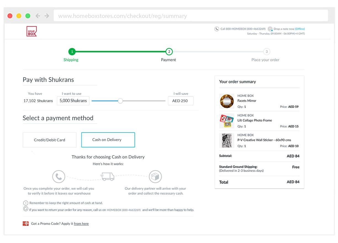Select Credit/Debit Card payment method
This screenshot has height=243, width=338.
(x=49, y=140)
